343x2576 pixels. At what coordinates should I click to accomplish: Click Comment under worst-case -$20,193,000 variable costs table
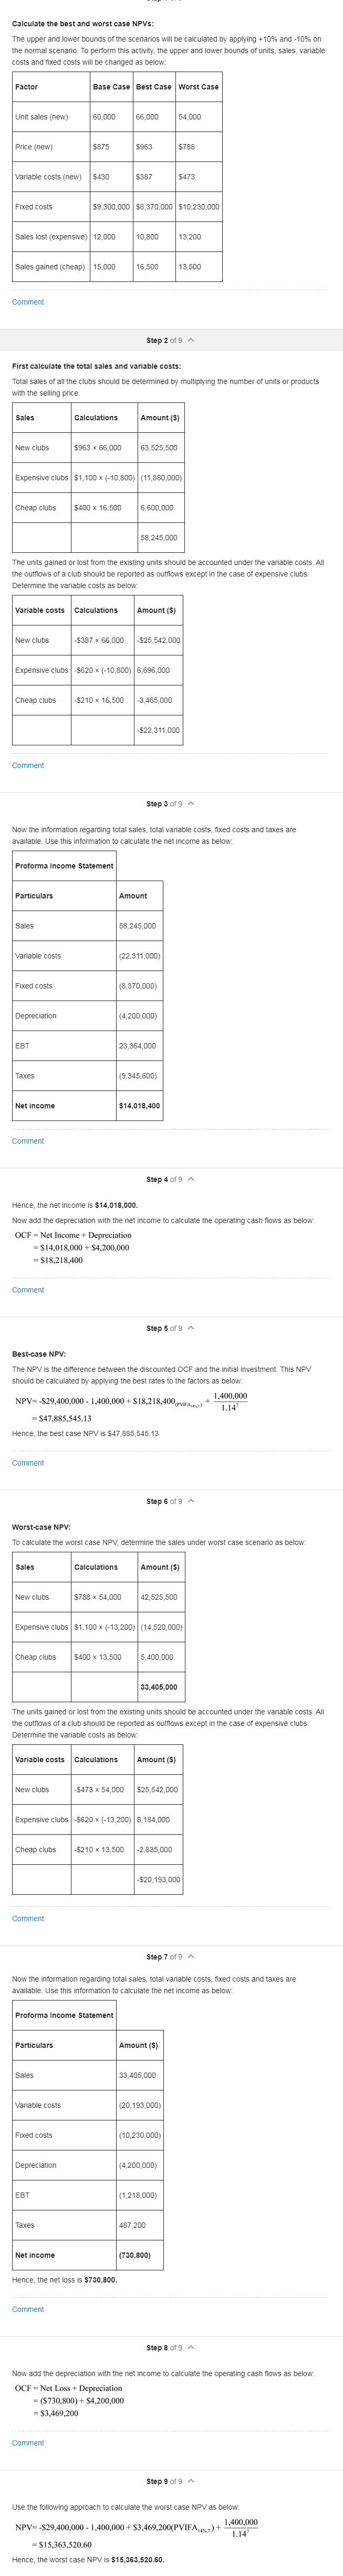(28, 1918)
